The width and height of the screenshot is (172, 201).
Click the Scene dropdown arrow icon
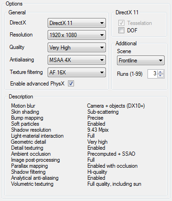coord(160,61)
